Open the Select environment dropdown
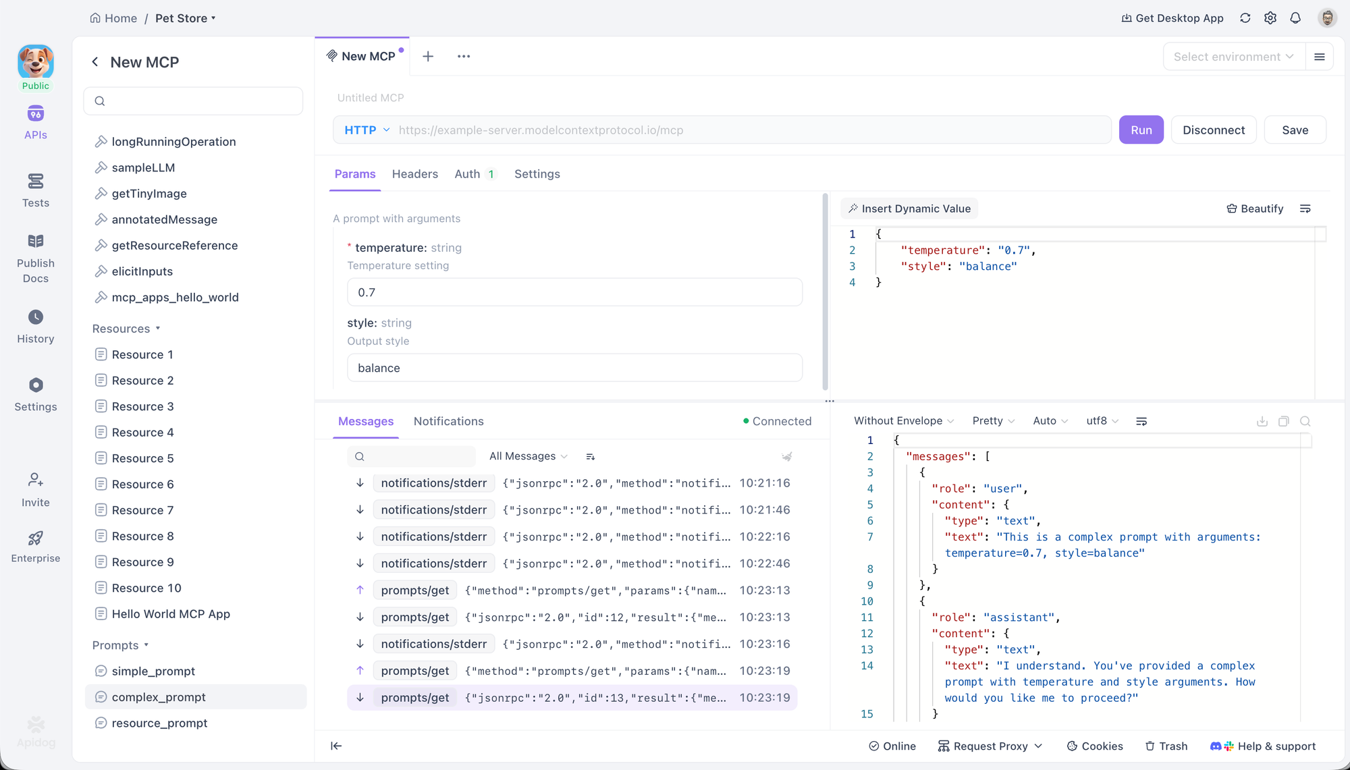The width and height of the screenshot is (1350, 770). (1233, 57)
